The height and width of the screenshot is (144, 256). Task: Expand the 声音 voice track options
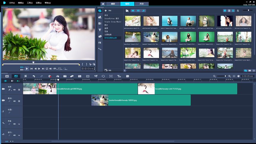click(19, 124)
